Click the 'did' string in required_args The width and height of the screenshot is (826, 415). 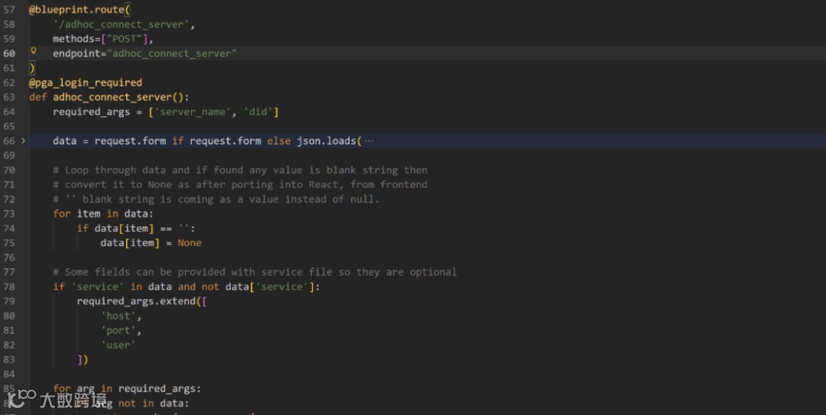click(259, 112)
